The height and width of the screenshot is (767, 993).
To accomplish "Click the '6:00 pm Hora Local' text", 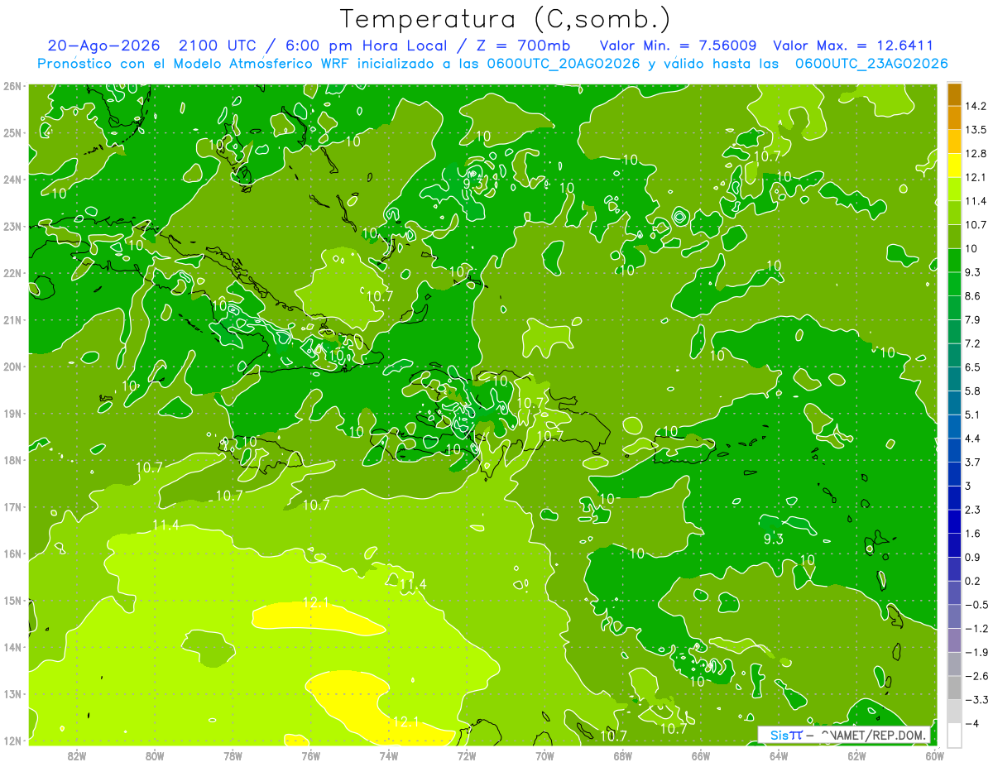I will click(x=366, y=46).
